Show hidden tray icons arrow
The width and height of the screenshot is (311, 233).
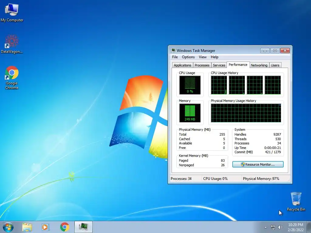[x=265, y=227]
